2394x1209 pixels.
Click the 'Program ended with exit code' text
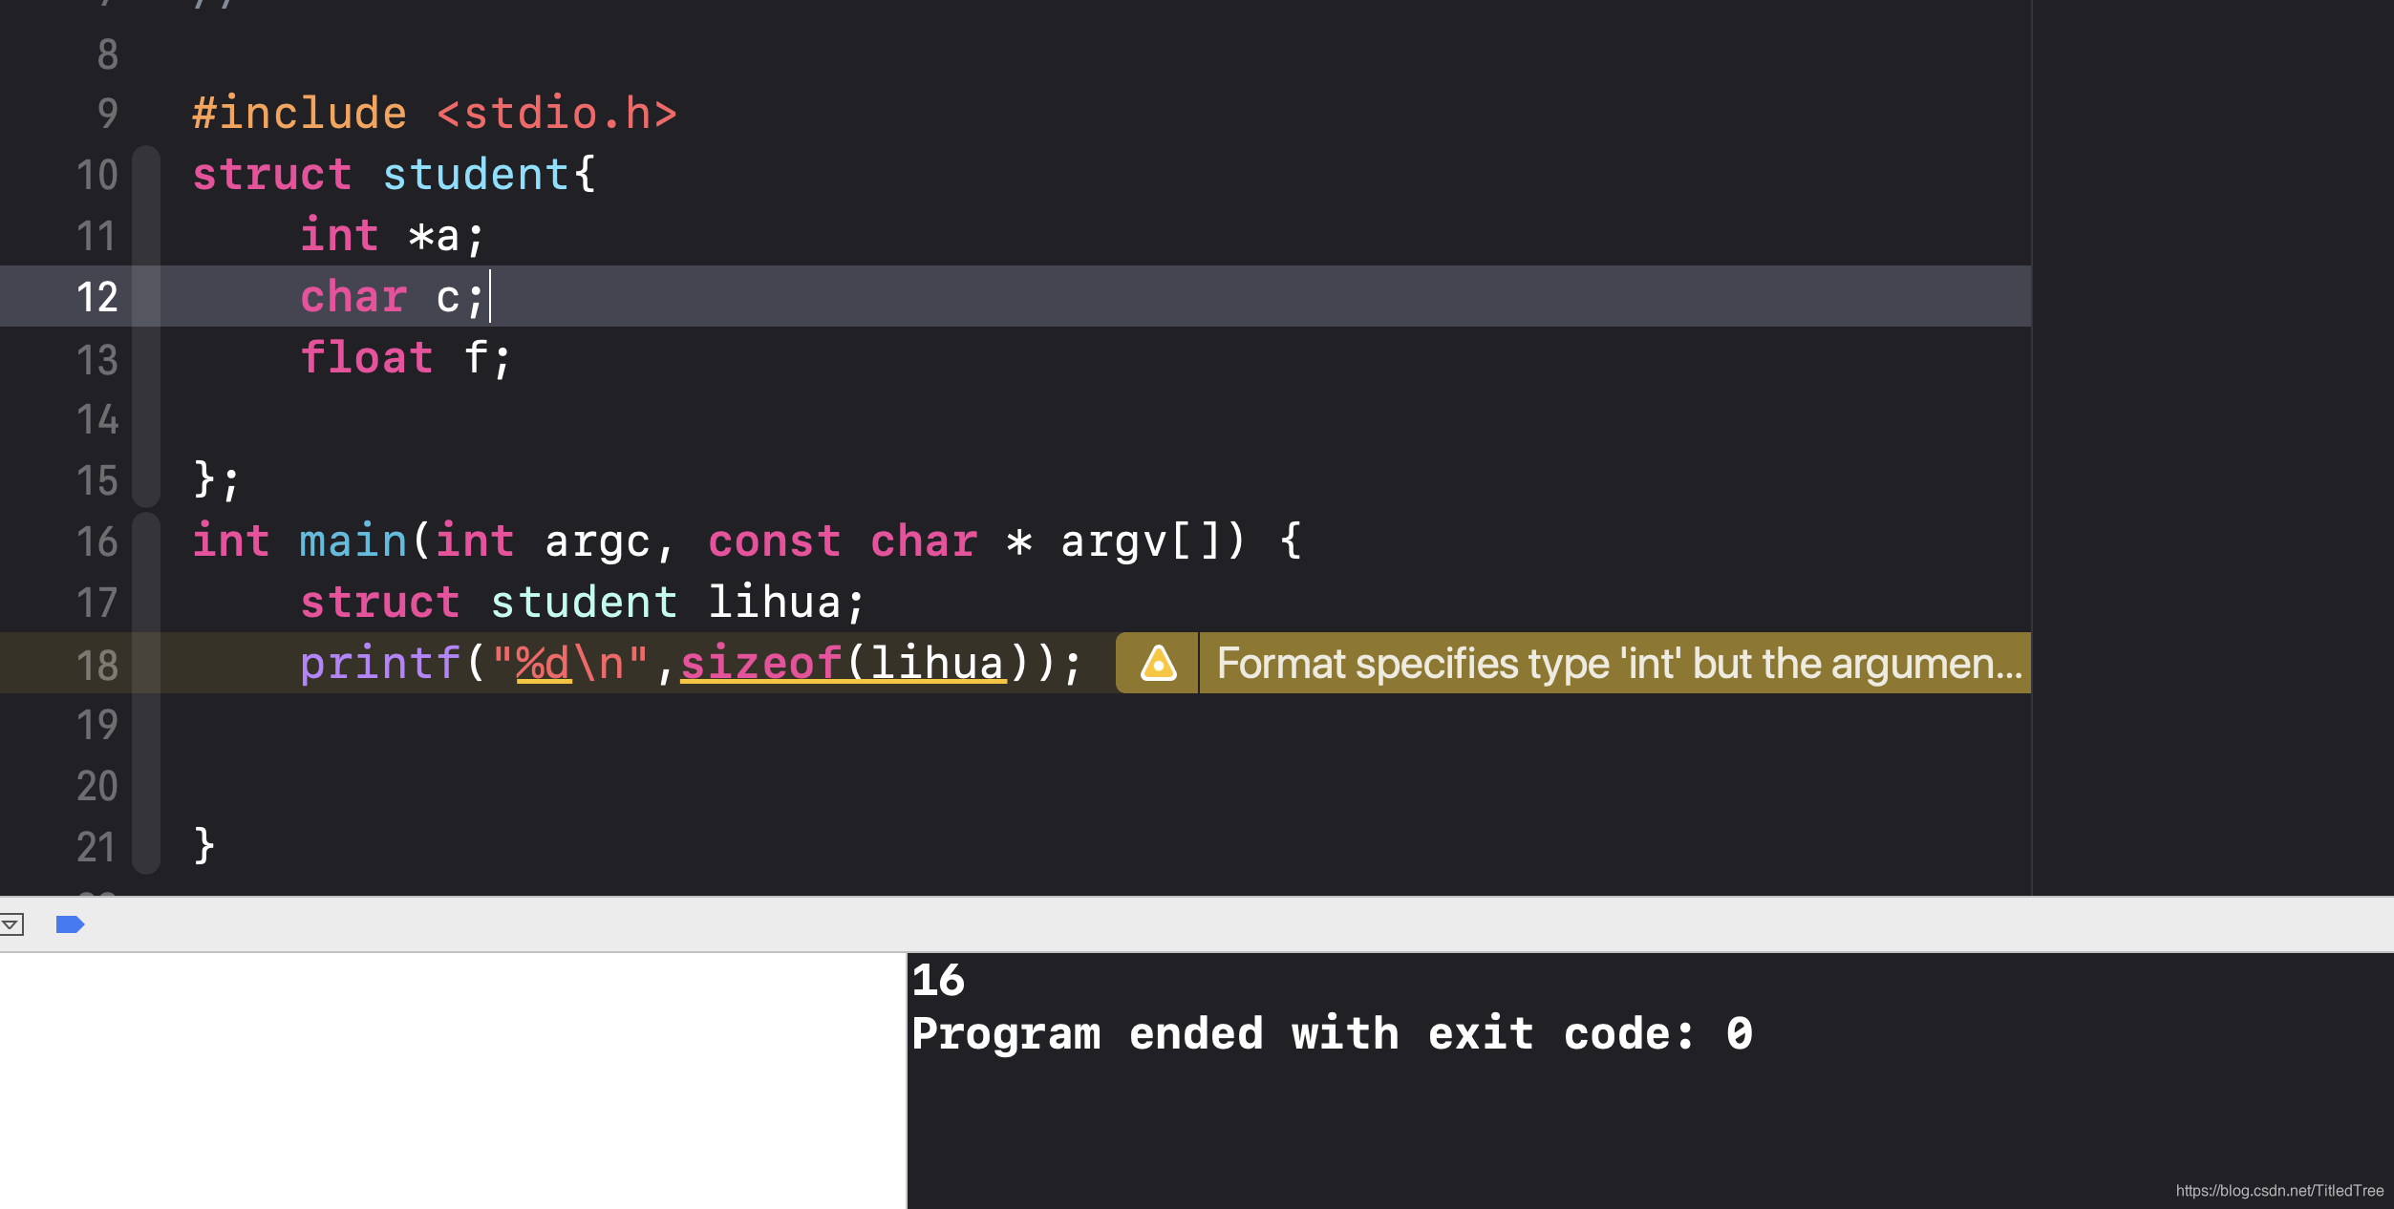click(1331, 1034)
